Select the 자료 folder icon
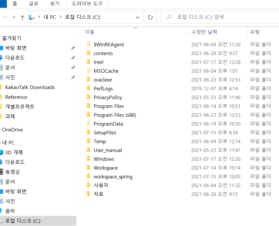279x226 pixels. coord(88,194)
